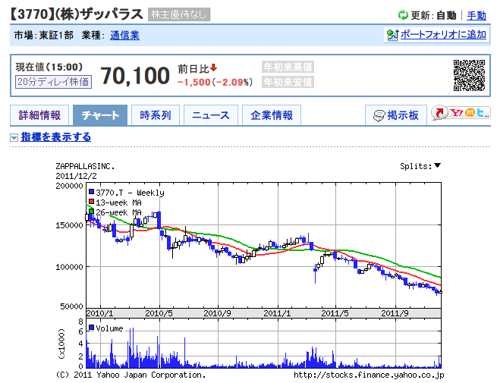Go to the 企業情報 tab
Image resolution: width=497 pixels, height=383 pixels.
tap(272, 115)
